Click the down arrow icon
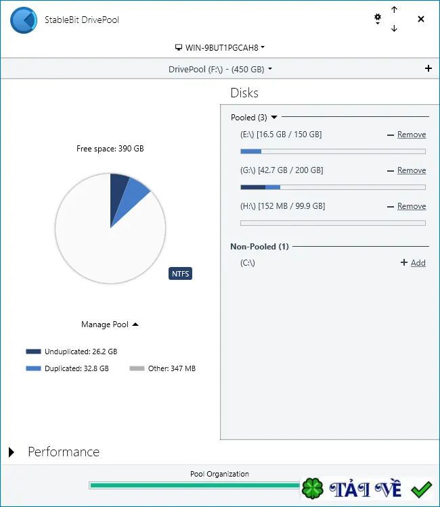This screenshot has height=507, width=440. click(394, 28)
